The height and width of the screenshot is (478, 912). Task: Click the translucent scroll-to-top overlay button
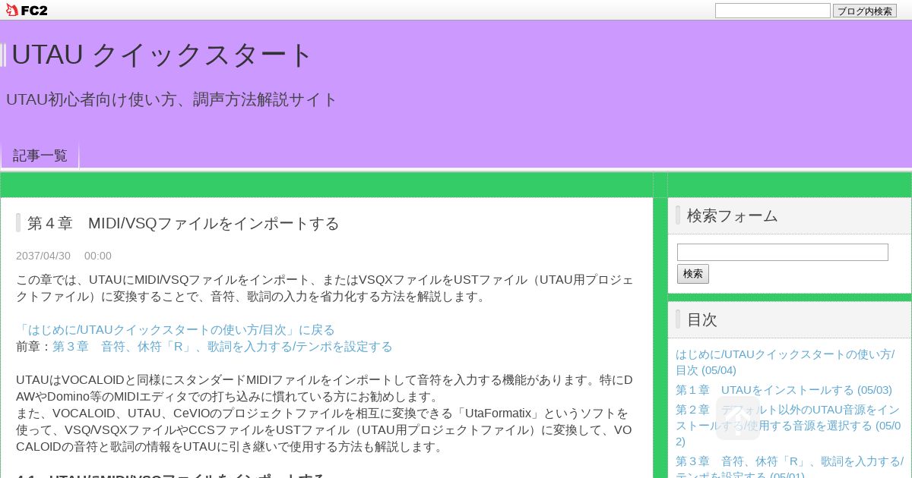(x=737, y=418)
